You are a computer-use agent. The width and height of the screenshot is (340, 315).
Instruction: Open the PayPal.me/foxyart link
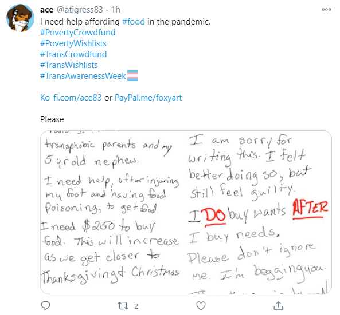[148, 98]
